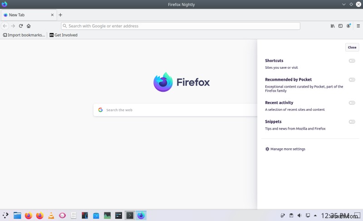Open the KDE application launcher
The width and height of the screenshot is (363, 221).
5,216
